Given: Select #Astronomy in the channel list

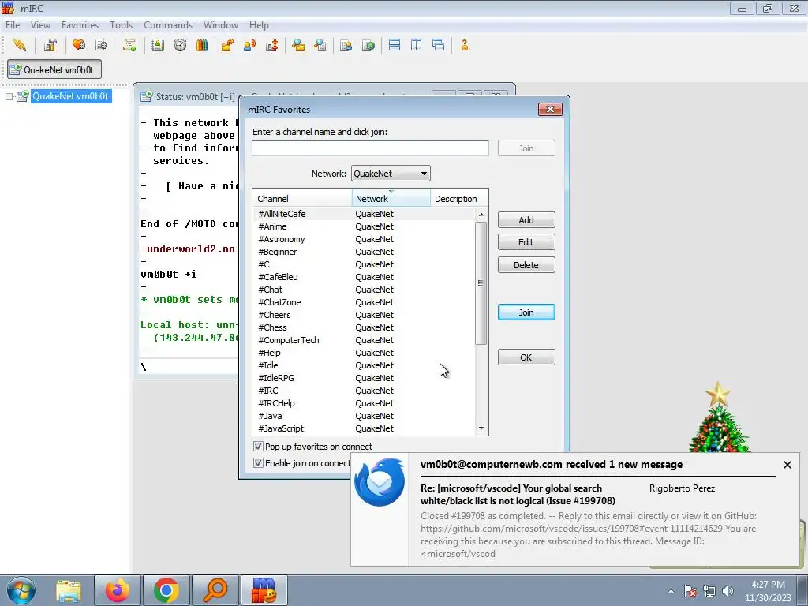Looking at the screenshot, I should coord(364,239).
